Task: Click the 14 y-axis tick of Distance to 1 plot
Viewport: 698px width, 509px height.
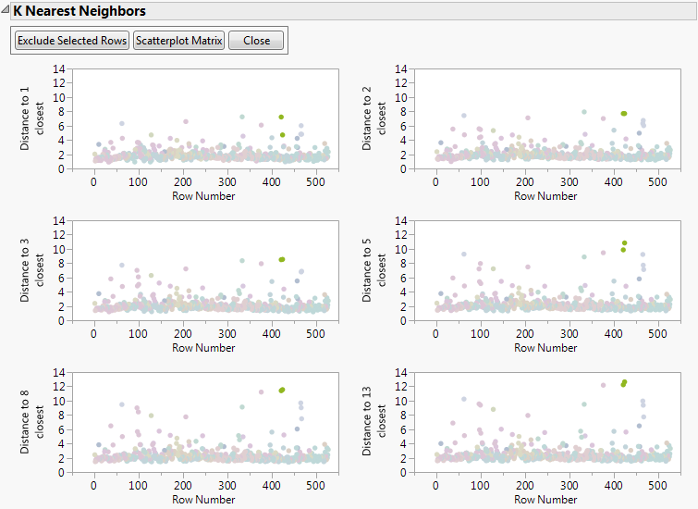Action: coord(59,69)
